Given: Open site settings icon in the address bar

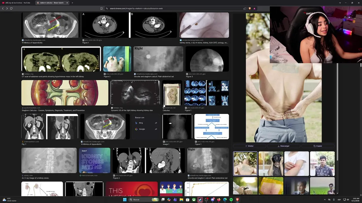Looking at the screenshot, I should 107,8.
